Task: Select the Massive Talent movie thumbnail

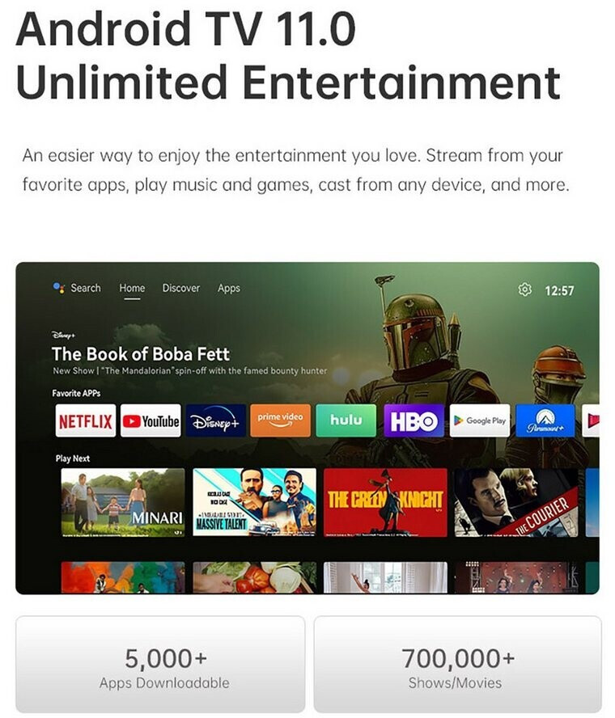Action: (254, 502)
